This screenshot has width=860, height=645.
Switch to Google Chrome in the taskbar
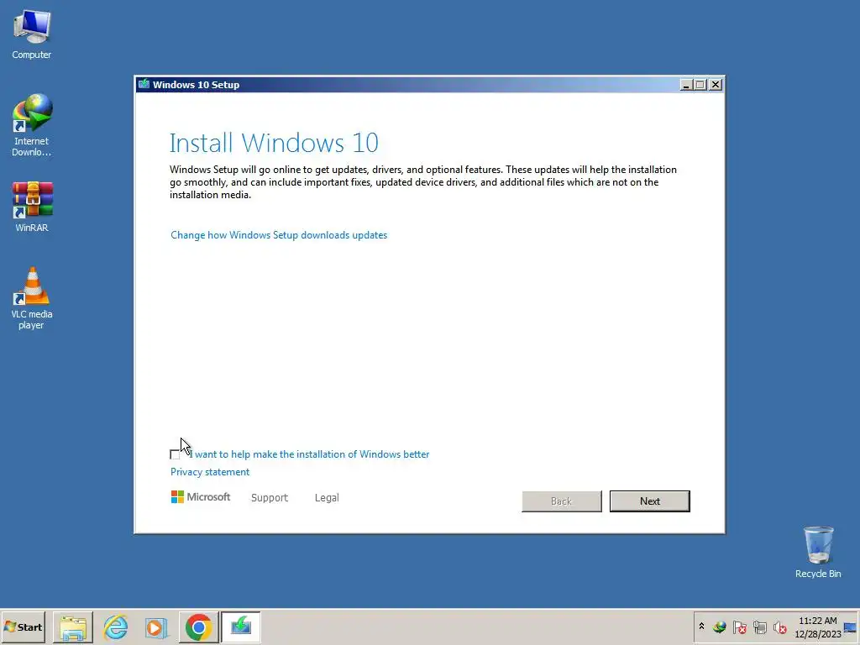pyautogui.click(x=198, y=627)
